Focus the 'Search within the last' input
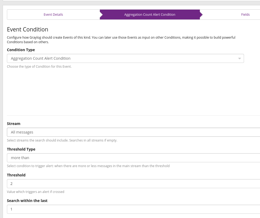This screenshot has height=218, width=260. pos(133,209)
